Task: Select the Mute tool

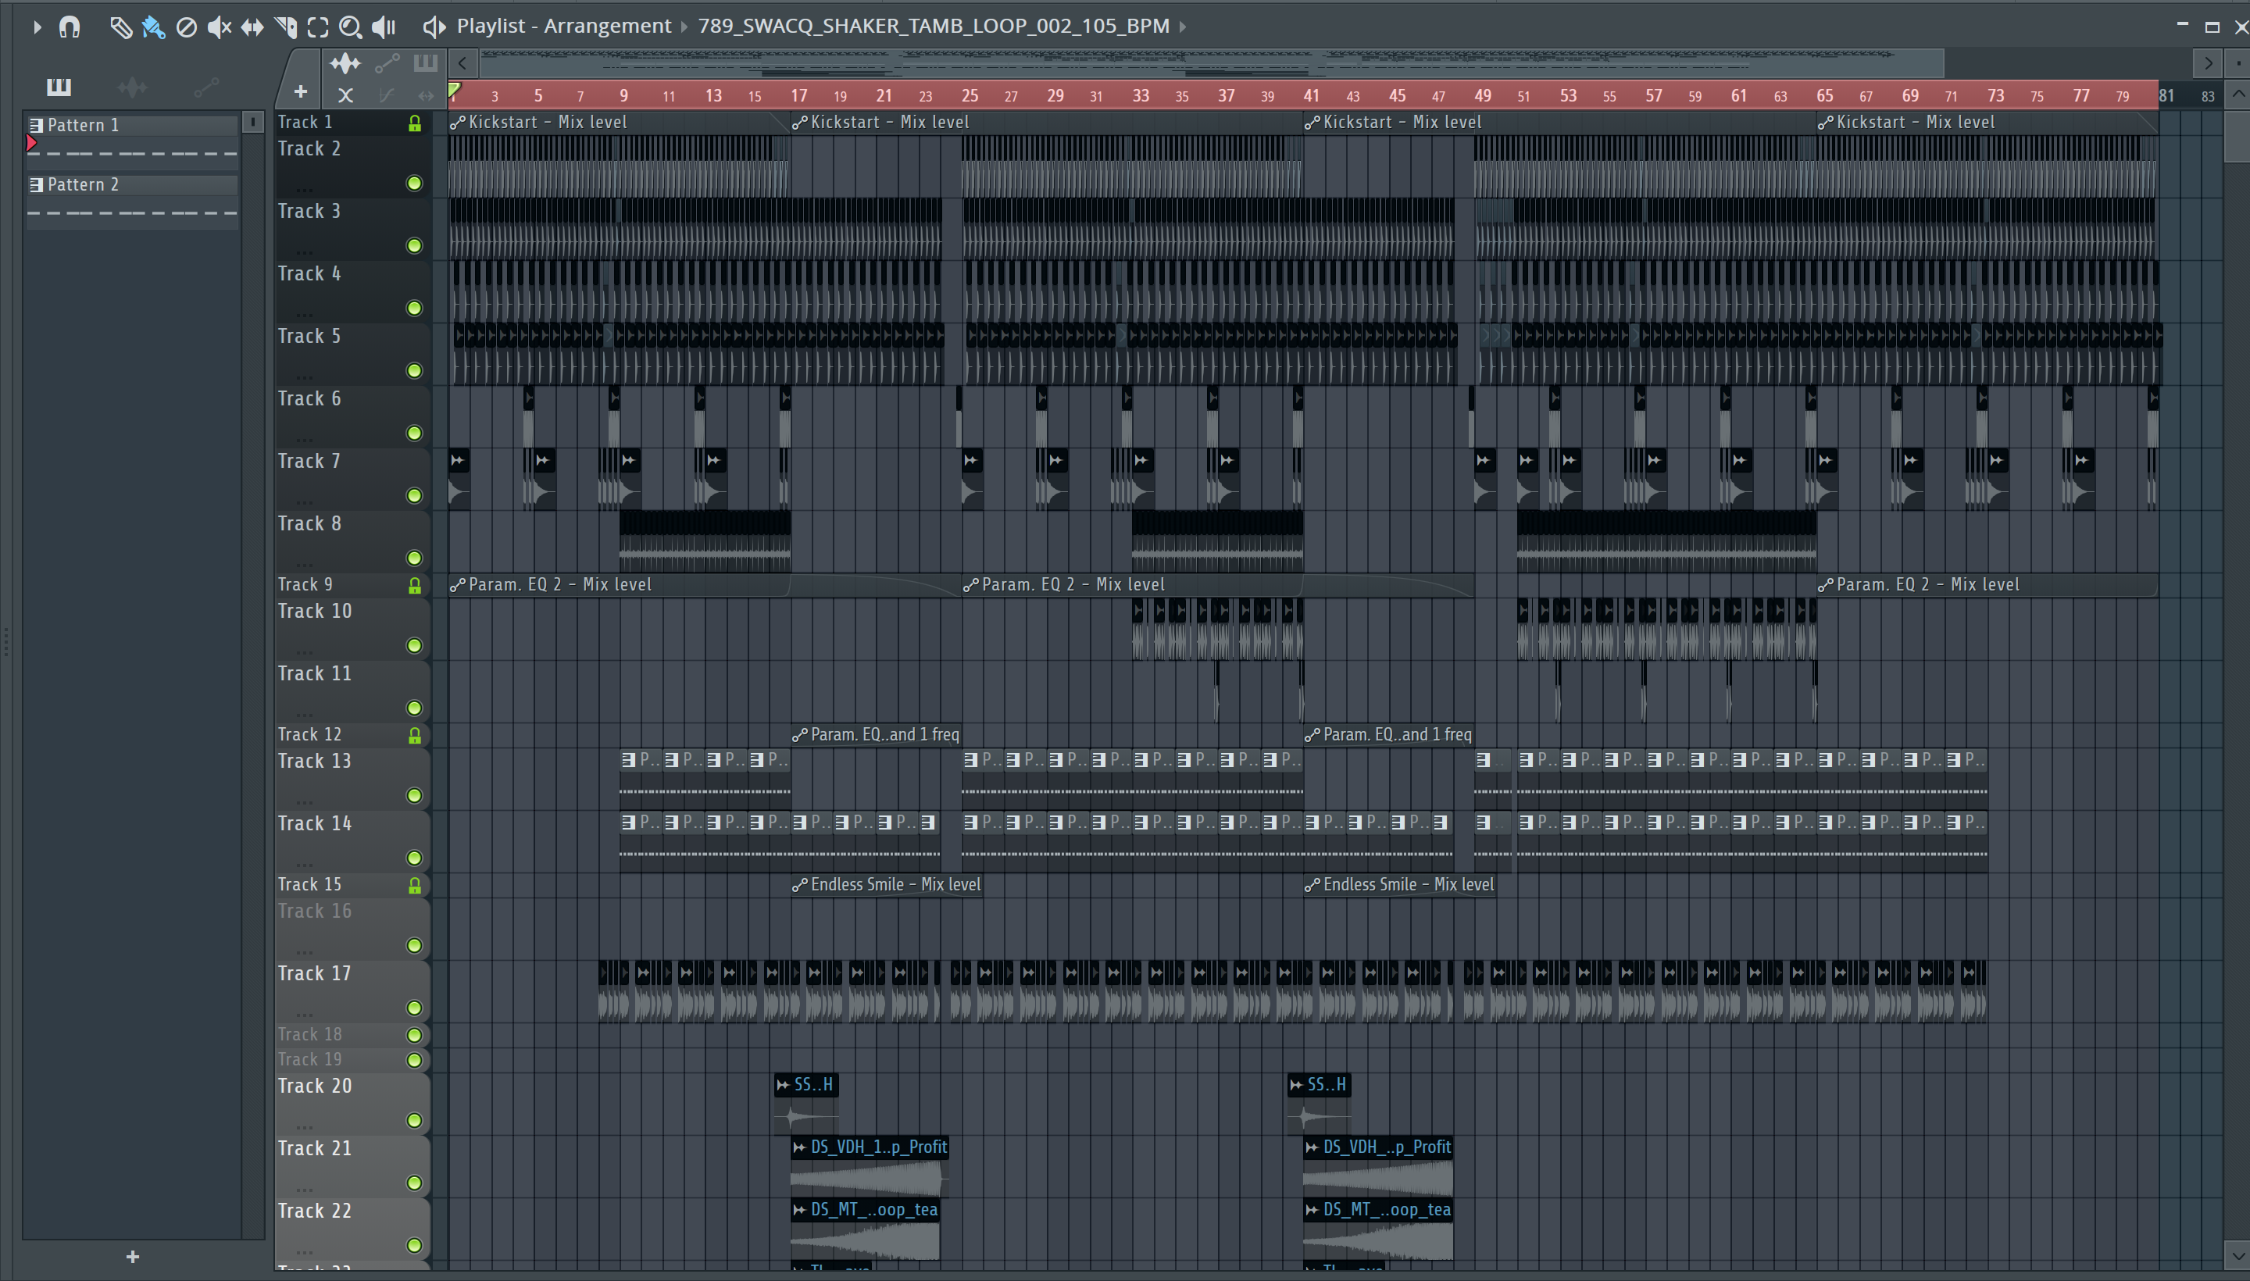Action: [x=219, y=27]
